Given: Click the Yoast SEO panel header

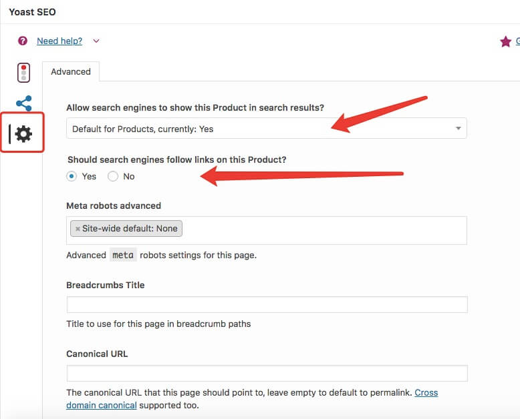Looking at the screenshot, I should [x=33, y=12].
